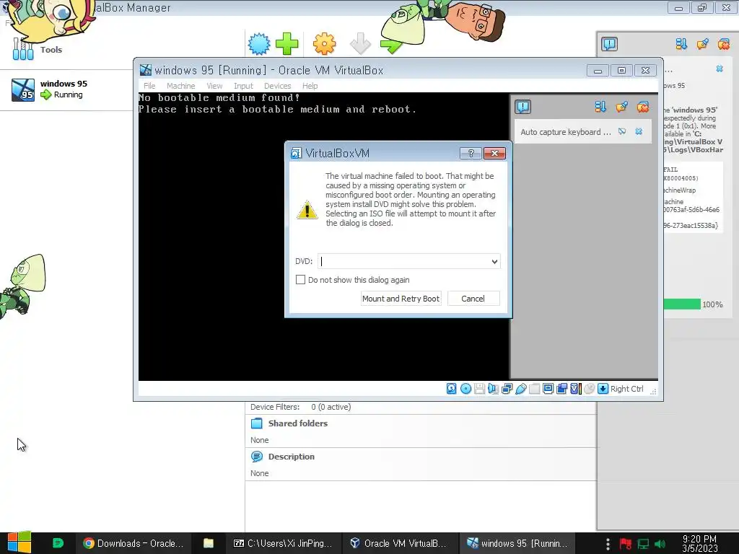This screenshot has height=554, width=739.
Task: Click delete all notifications icon in VM window
Action: [x=643, y=107]
